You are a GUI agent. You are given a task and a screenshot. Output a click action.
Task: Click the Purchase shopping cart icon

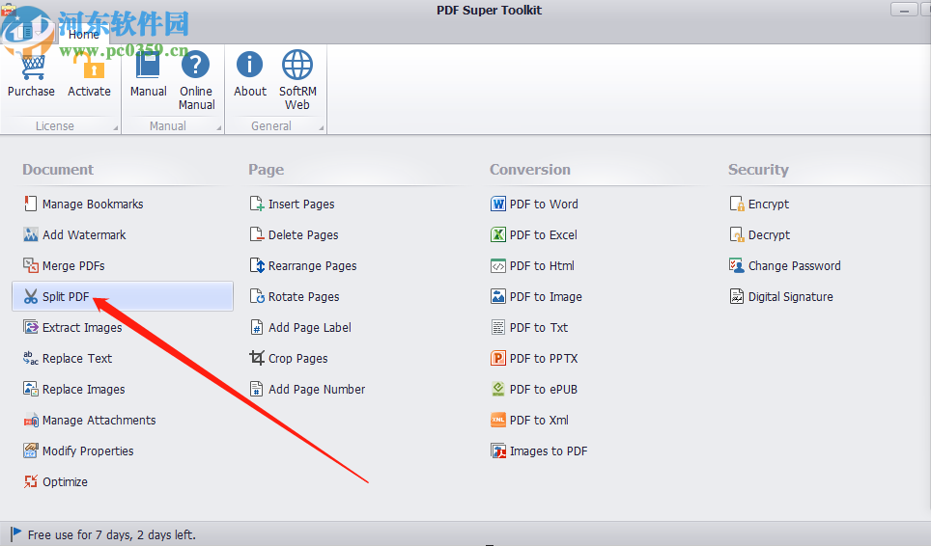pyautogui.click(x=33, y=67)
